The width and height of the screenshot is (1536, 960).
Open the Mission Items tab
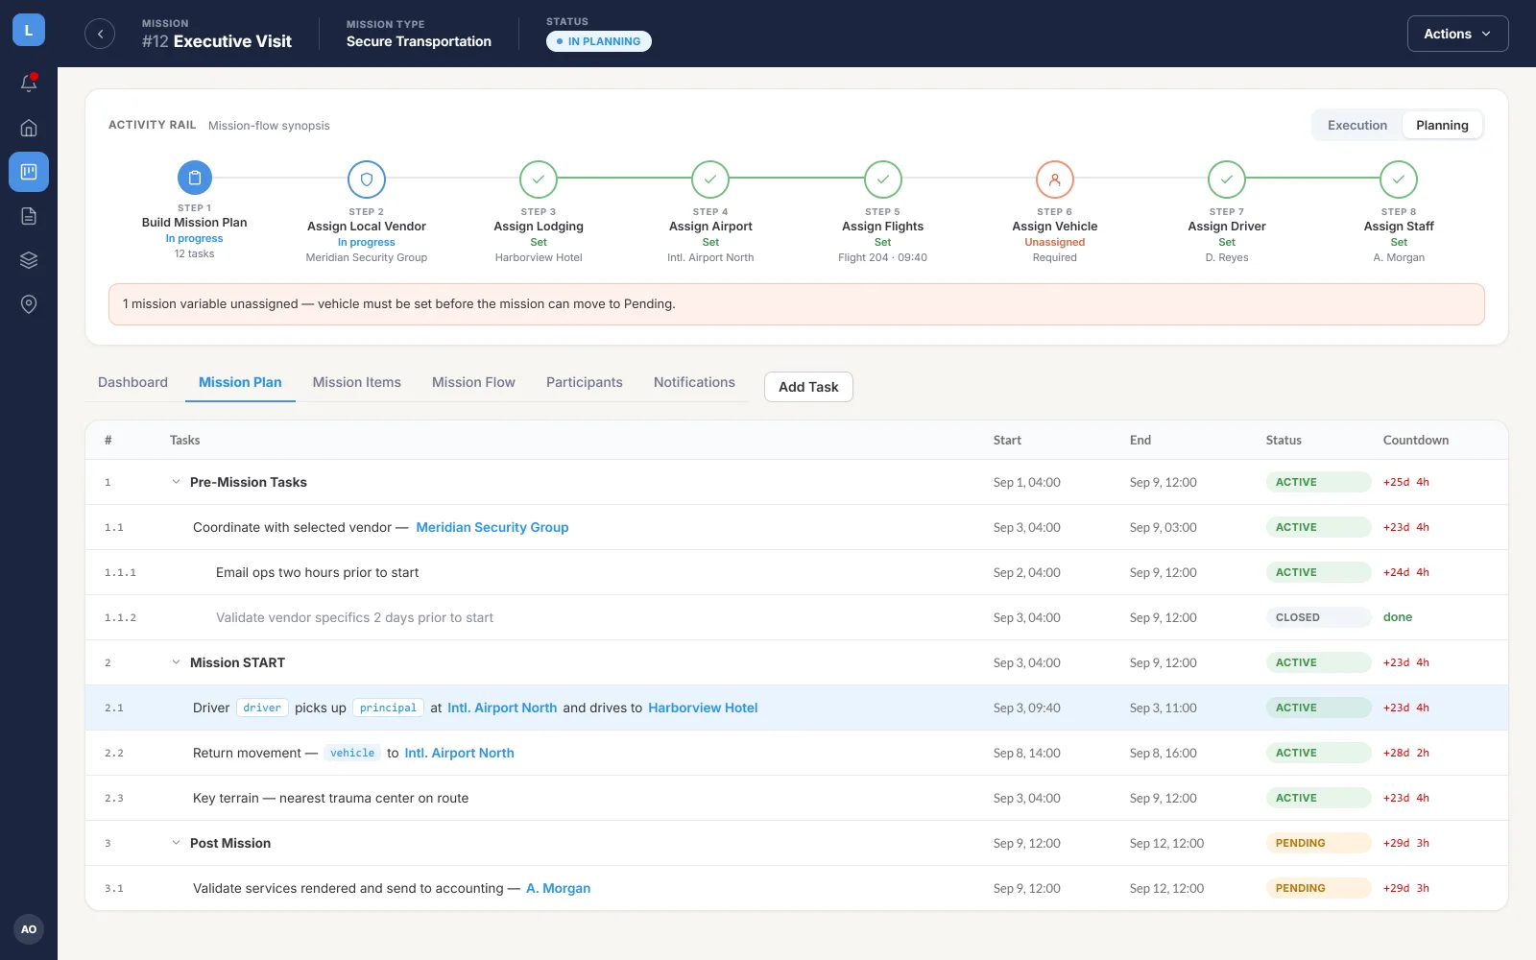click(357, 382)
